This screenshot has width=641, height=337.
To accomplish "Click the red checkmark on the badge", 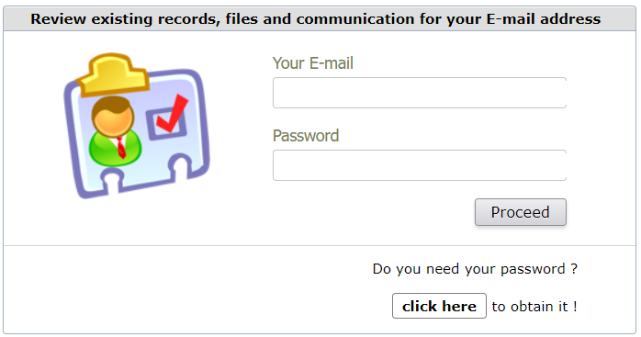I will coord(173,113).
